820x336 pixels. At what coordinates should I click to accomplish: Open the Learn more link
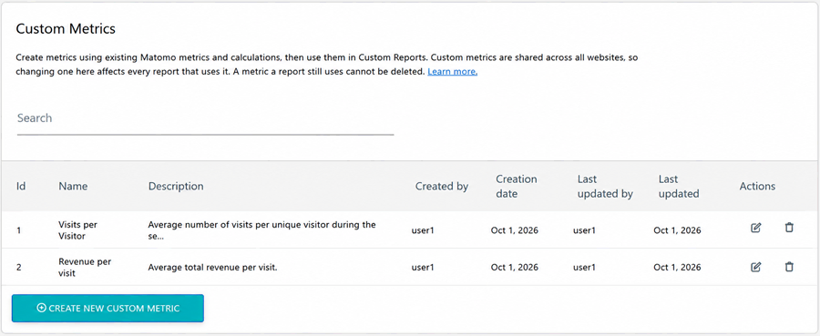(x=452, y=72)
